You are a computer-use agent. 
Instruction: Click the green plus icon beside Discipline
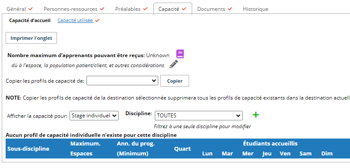coord(256,115)
